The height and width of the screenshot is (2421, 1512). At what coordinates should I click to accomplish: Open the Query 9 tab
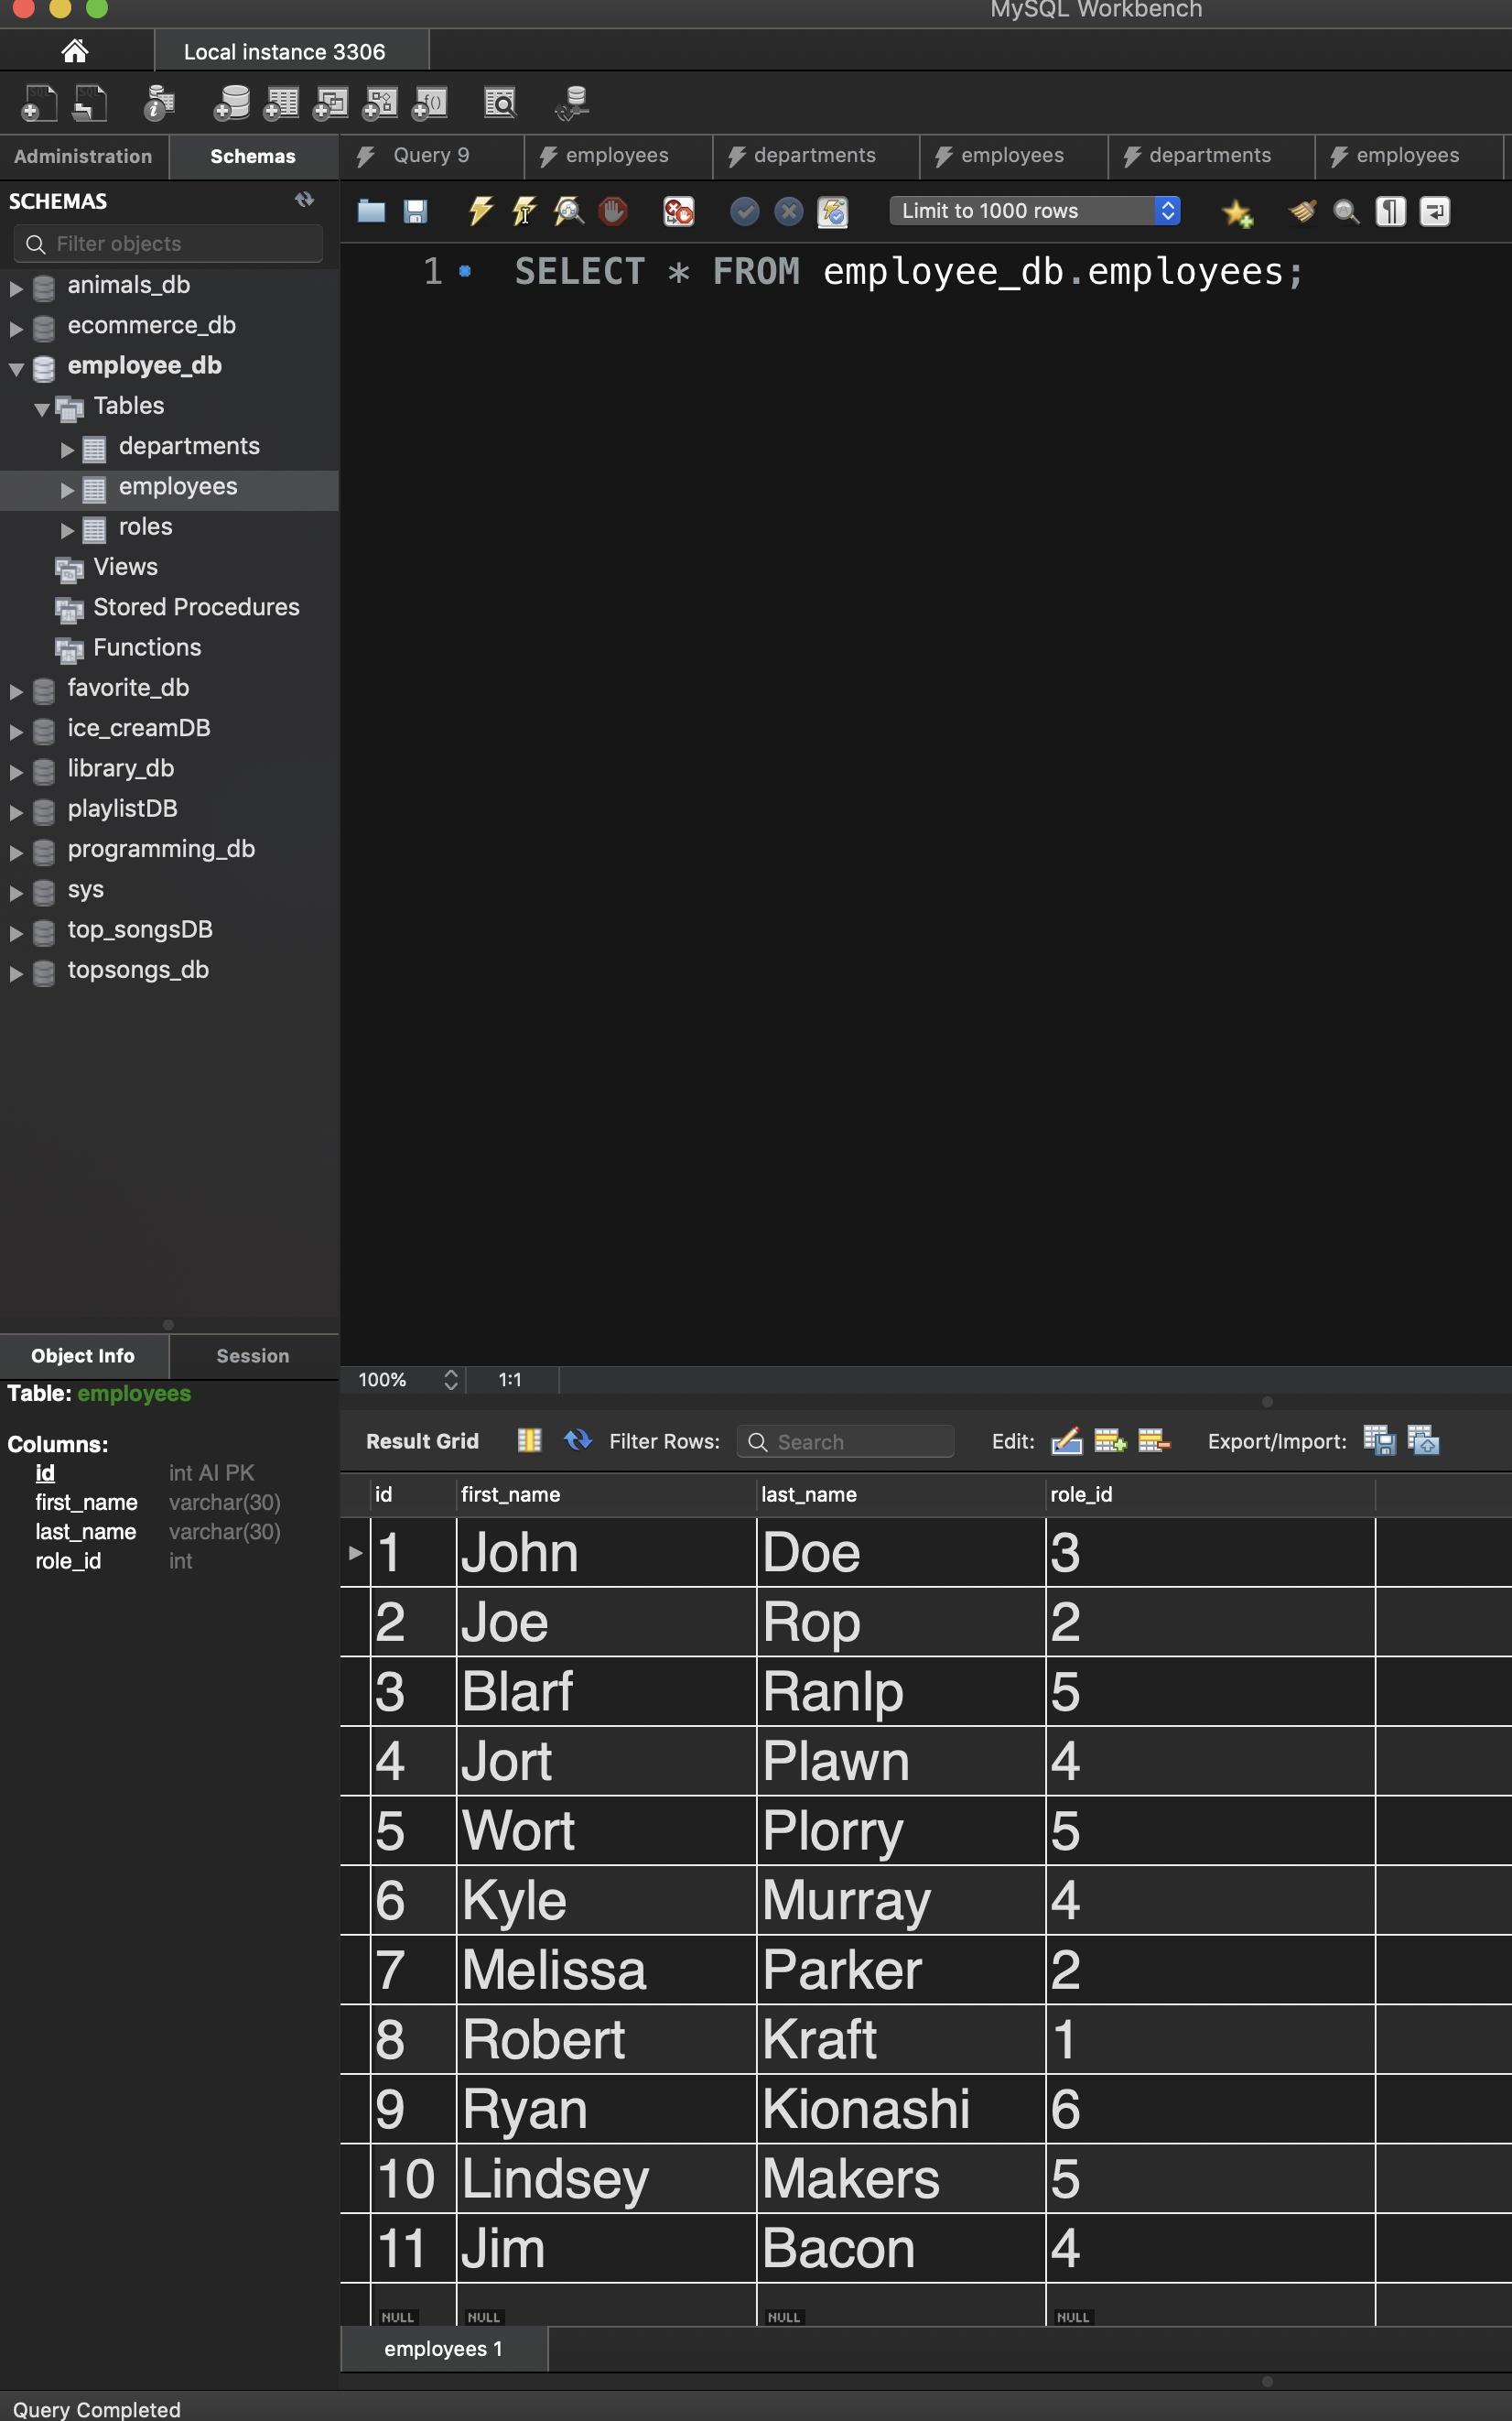[430, 155]
